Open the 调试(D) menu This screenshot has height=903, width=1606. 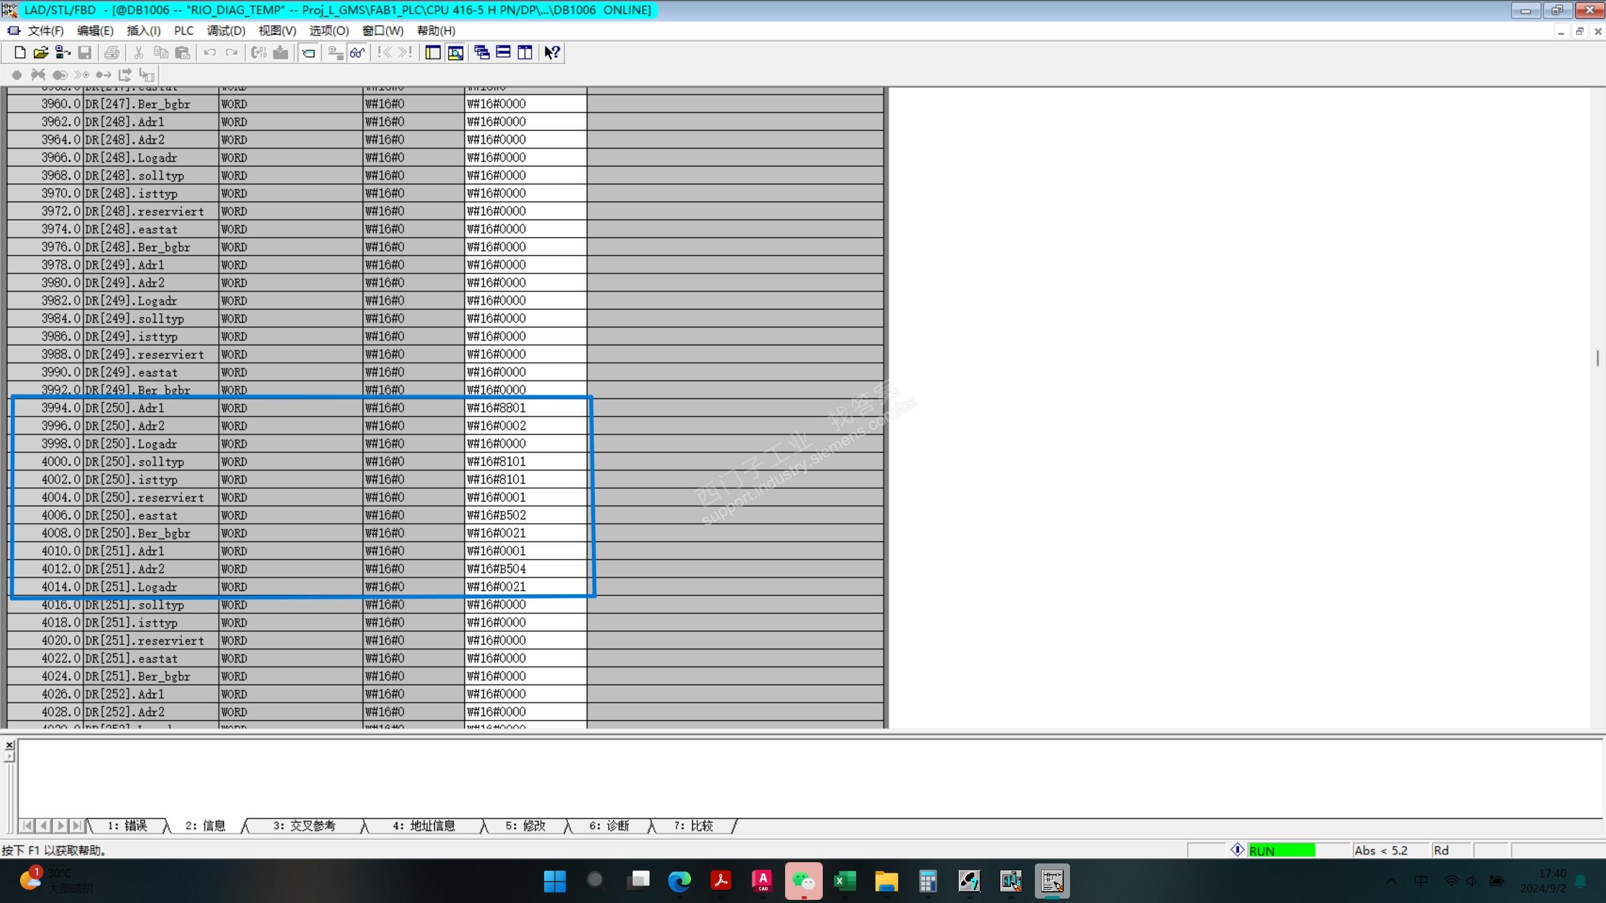click(226, 31)
